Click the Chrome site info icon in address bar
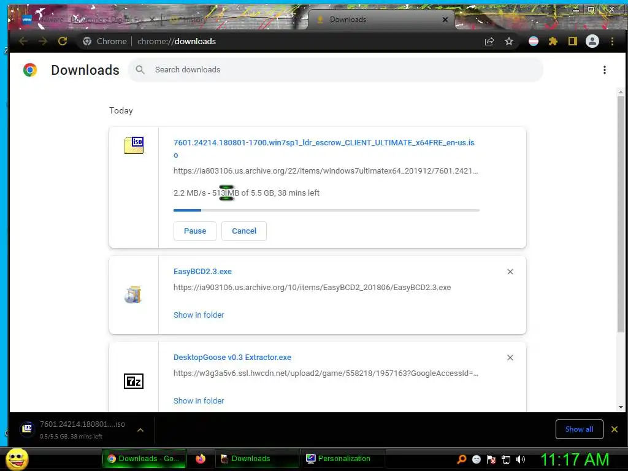 [x=87, y=41]
